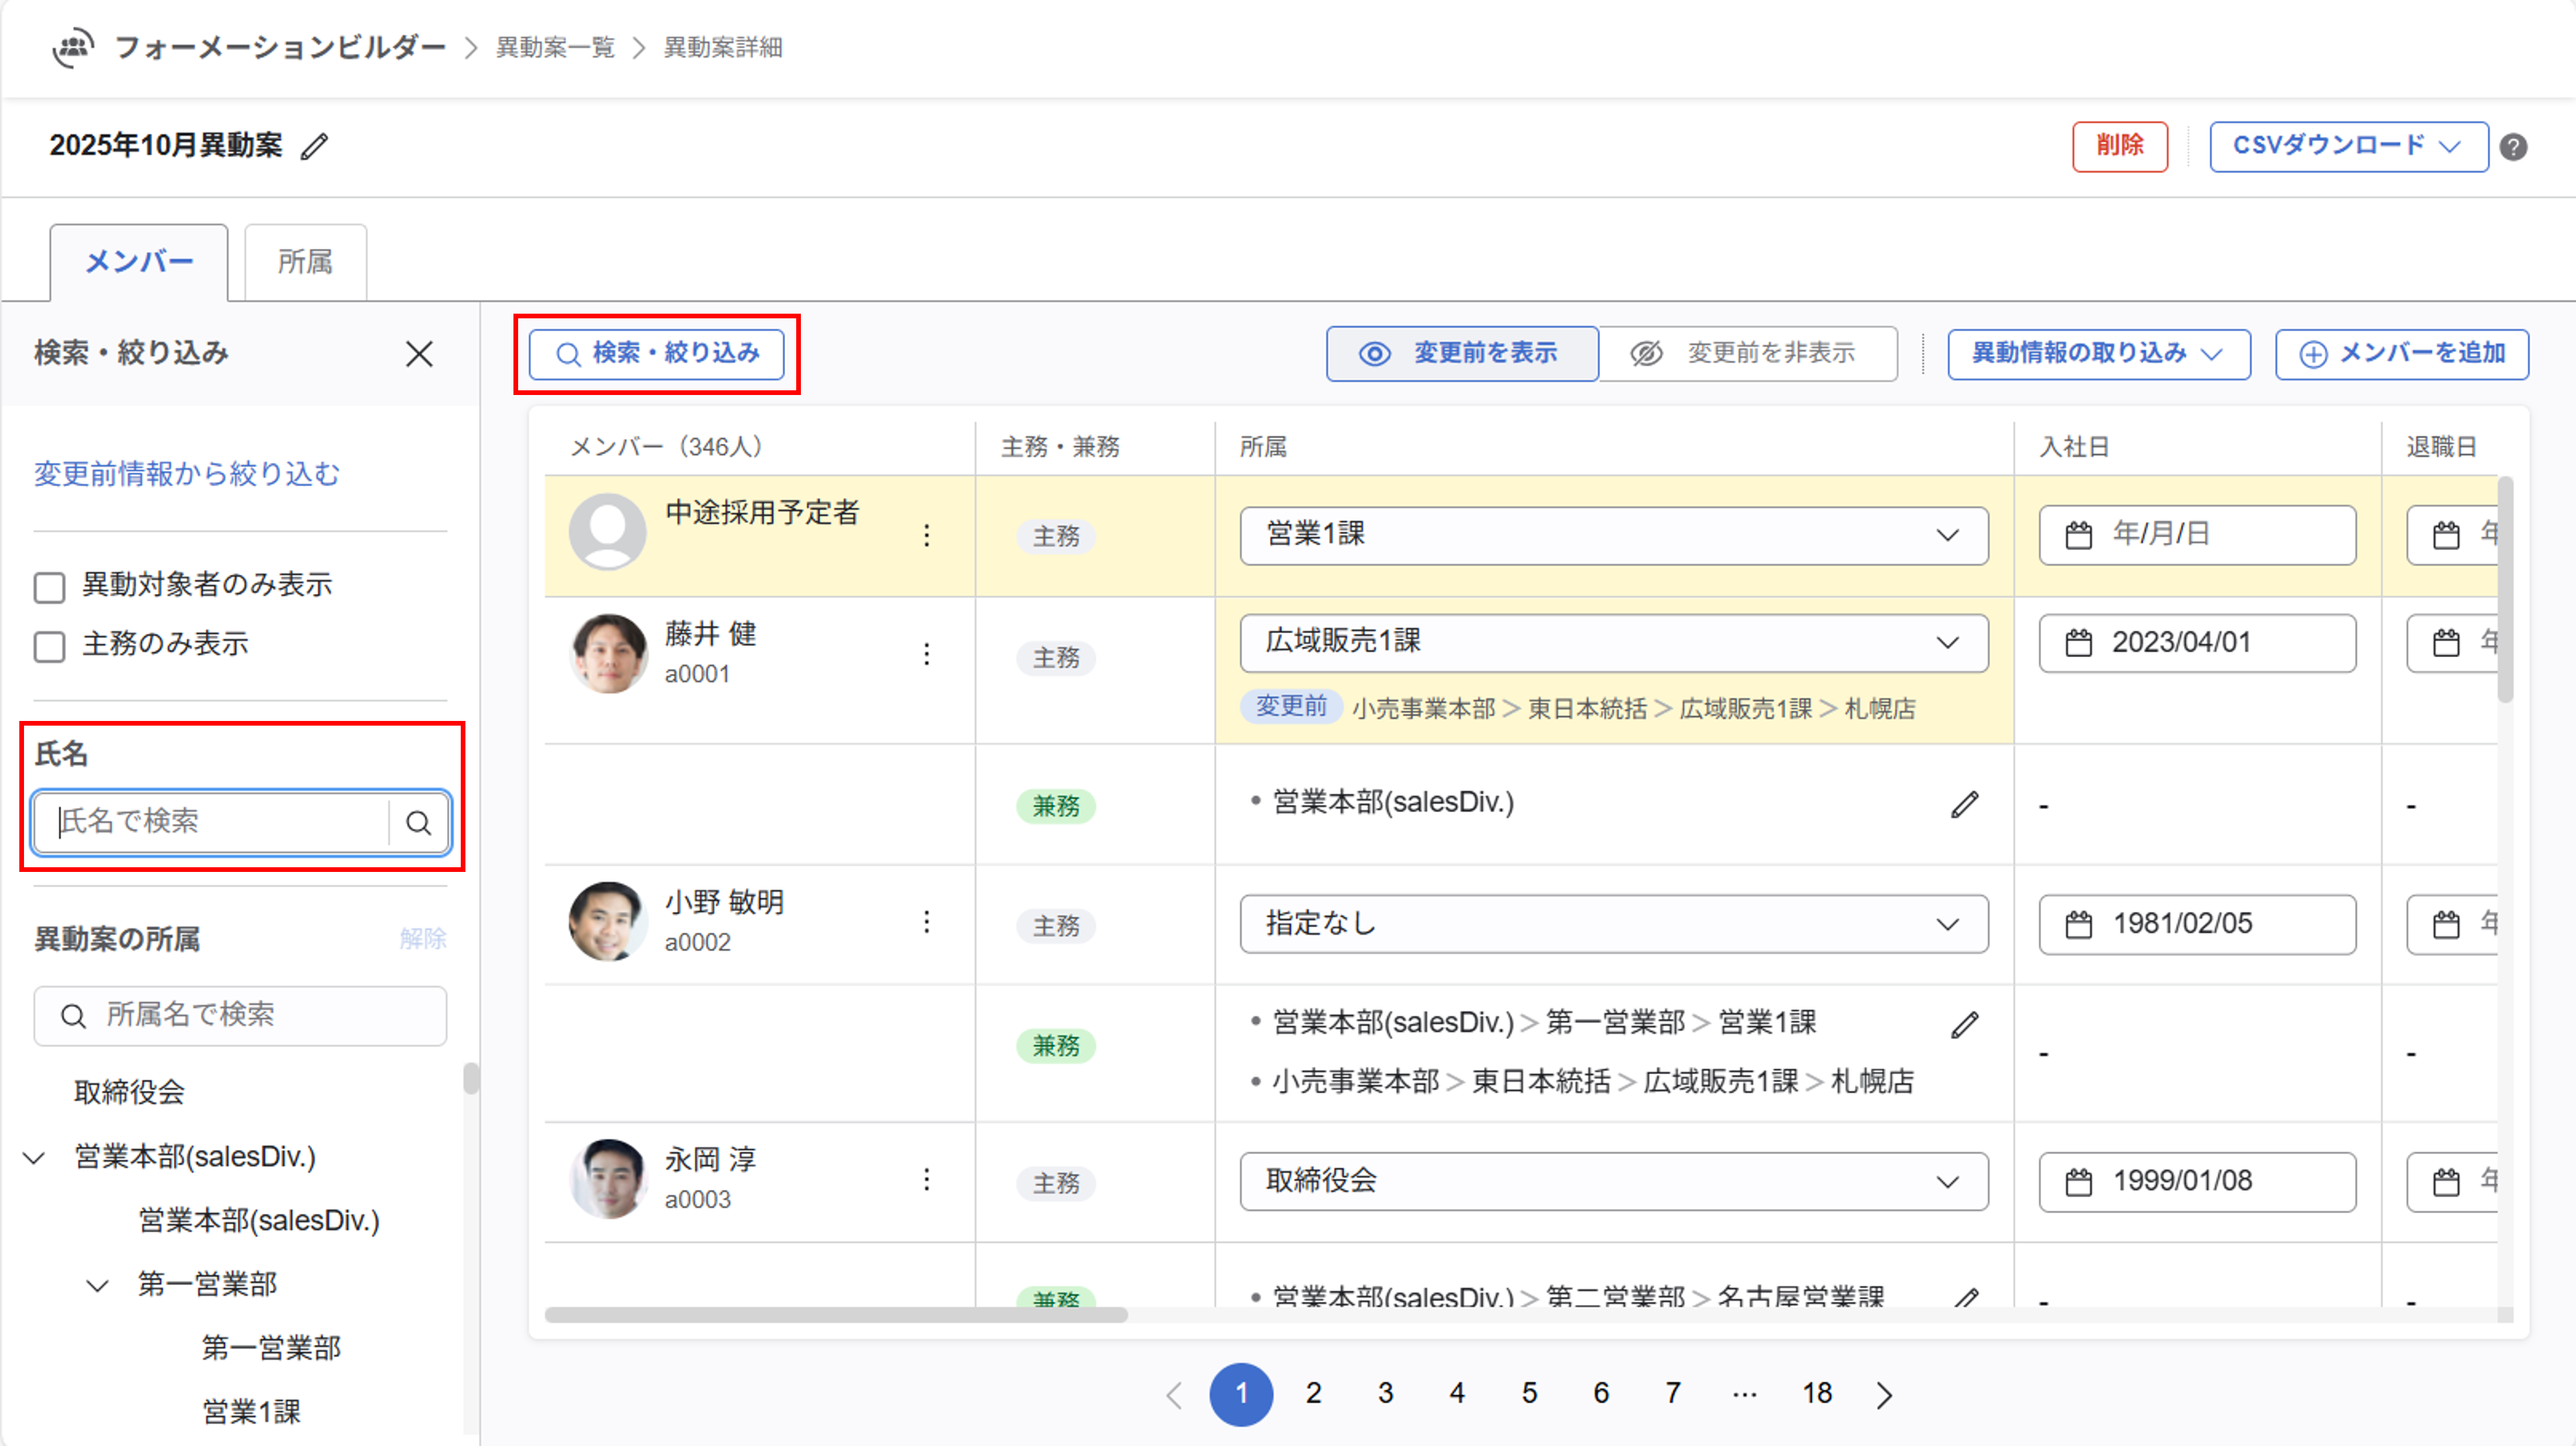Screen dimensions: 2576x1446
Task: Enable 異動対象者のみ表示 checkbox
Action: point(50,586)
